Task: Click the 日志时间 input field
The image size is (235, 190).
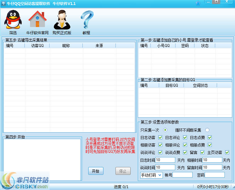Action: point(165,160)
